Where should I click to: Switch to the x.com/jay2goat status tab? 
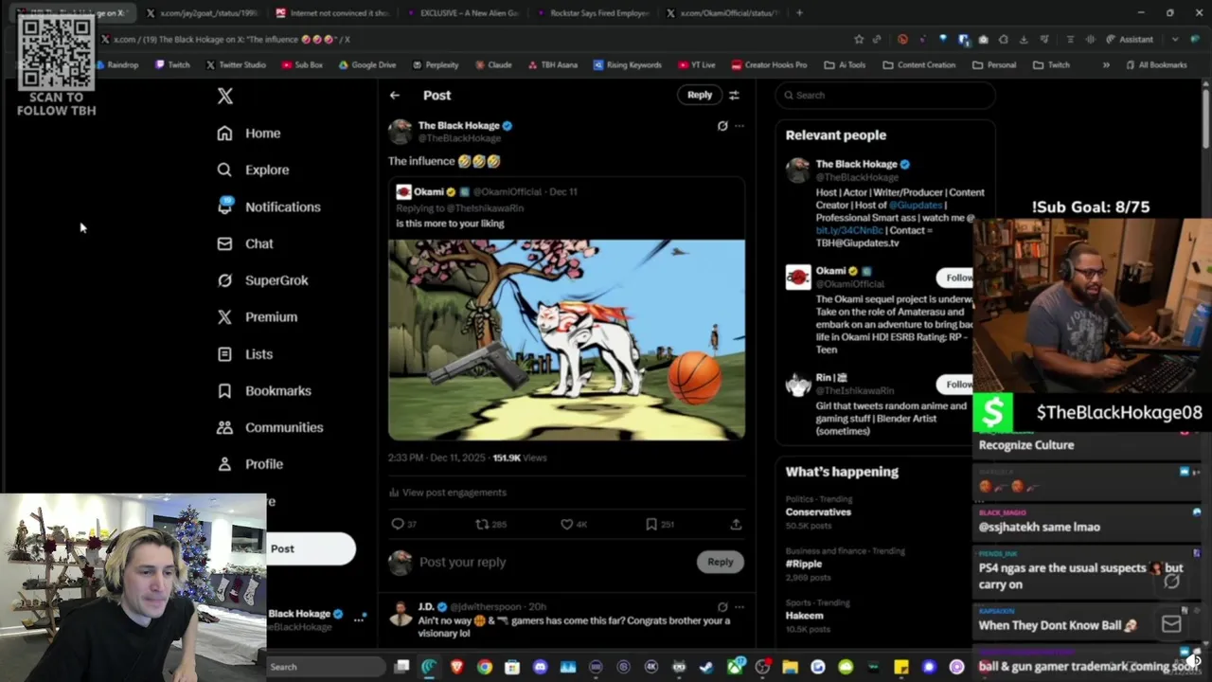[201, 13]
